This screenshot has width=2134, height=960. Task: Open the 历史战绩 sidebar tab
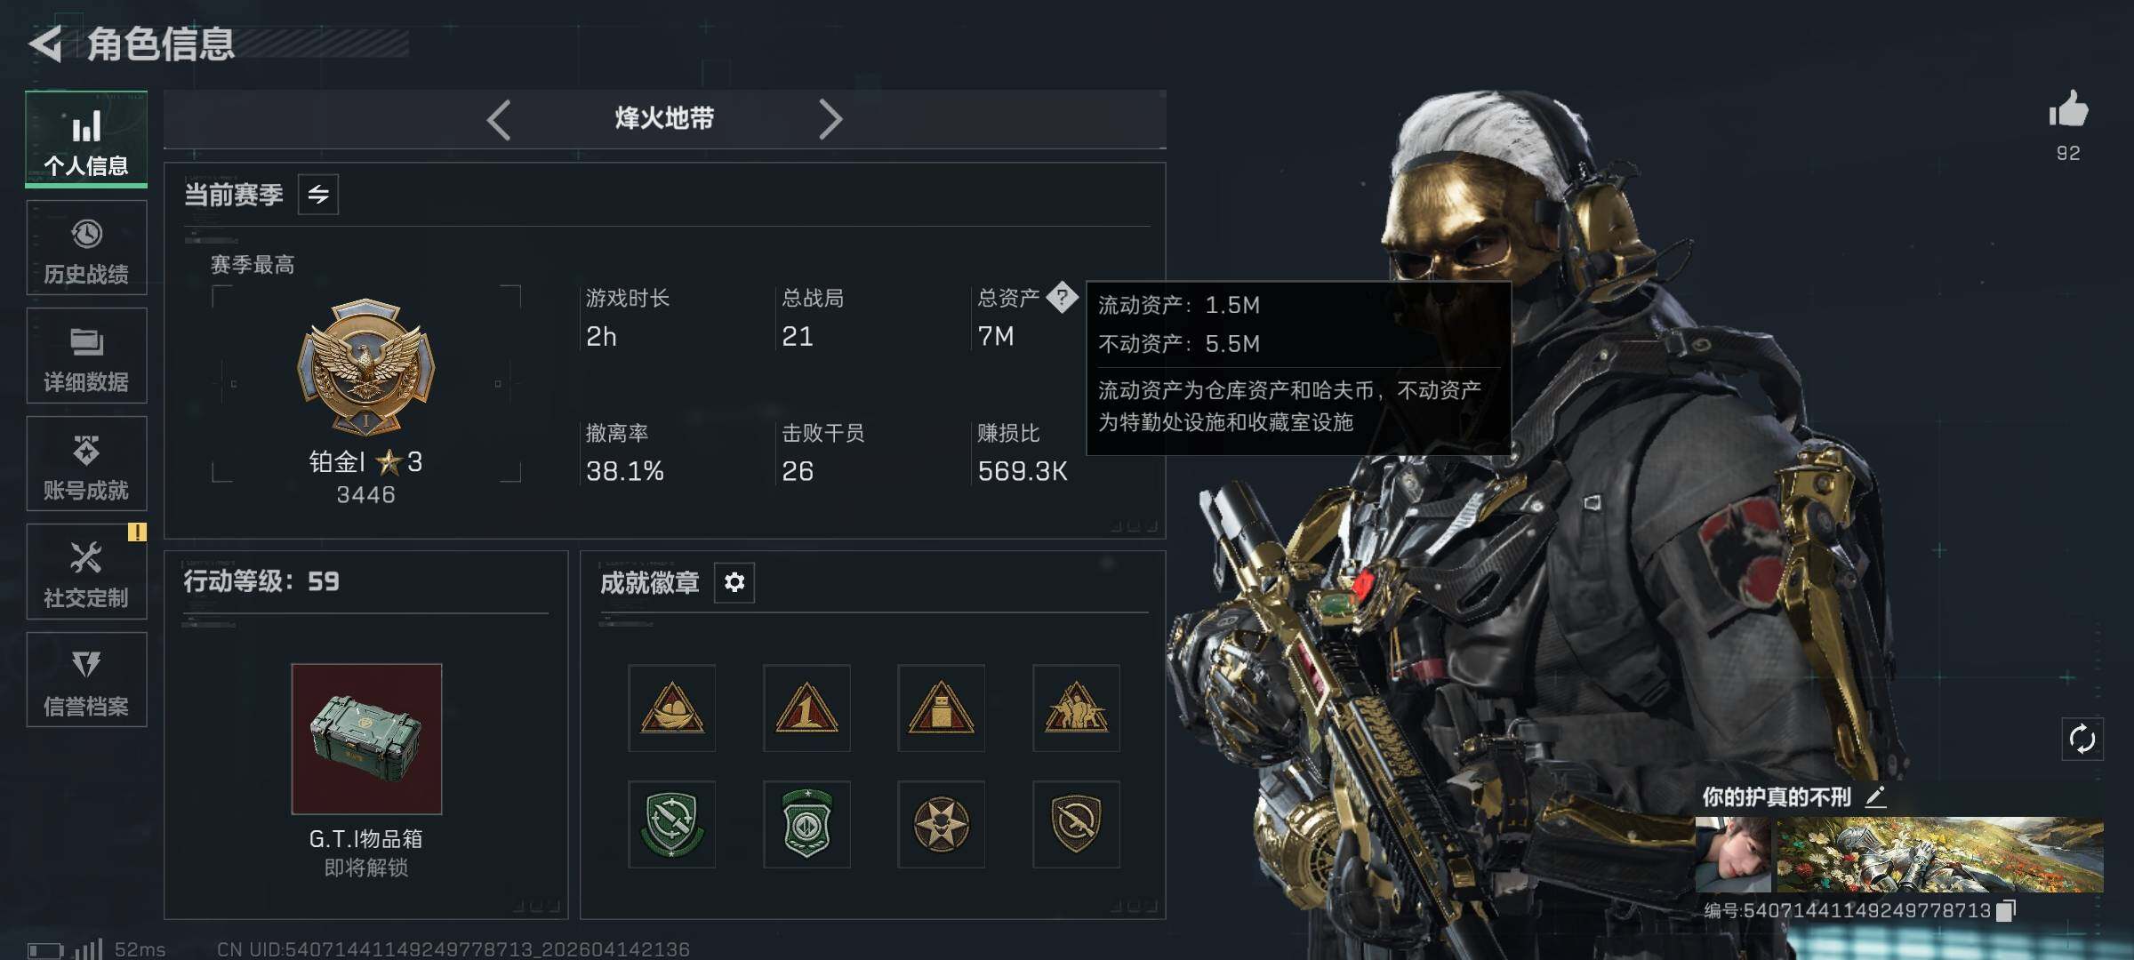pyautogui.click(x=86, y=248)
